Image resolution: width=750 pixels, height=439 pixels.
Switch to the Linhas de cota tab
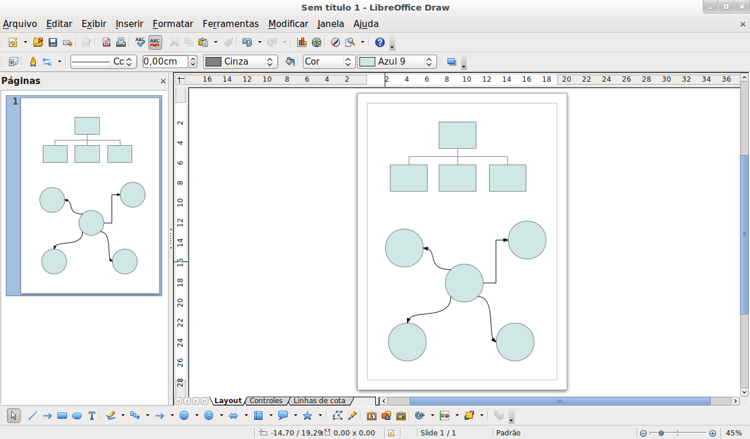[x=319, y=401]
